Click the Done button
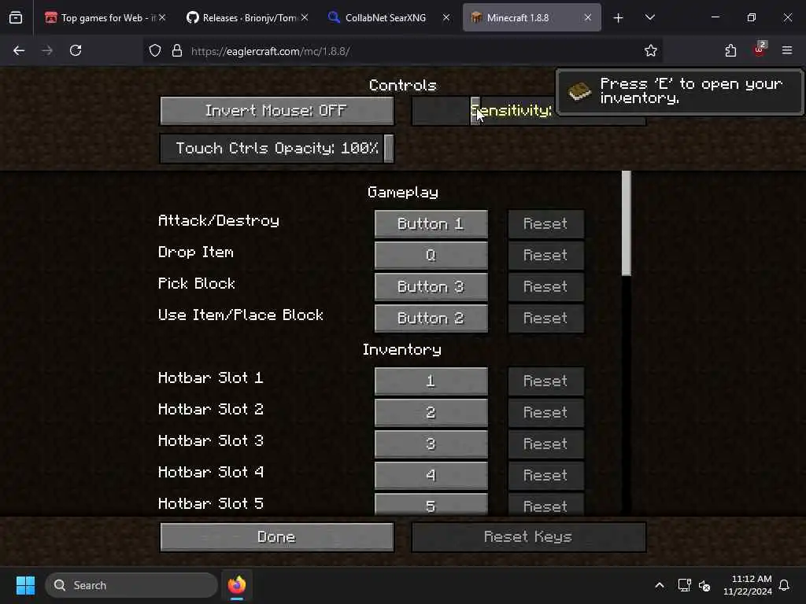 click(277, 537)
